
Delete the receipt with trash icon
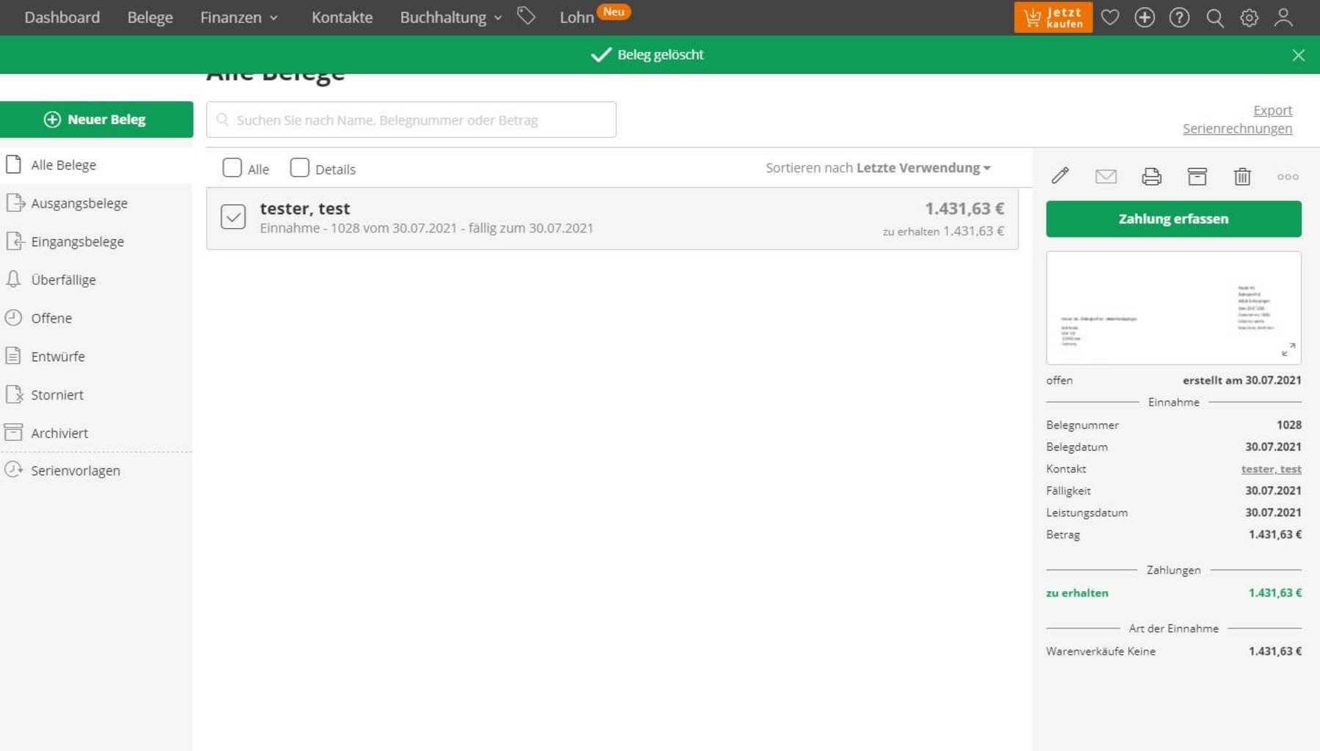click(x=1242, y=176)
